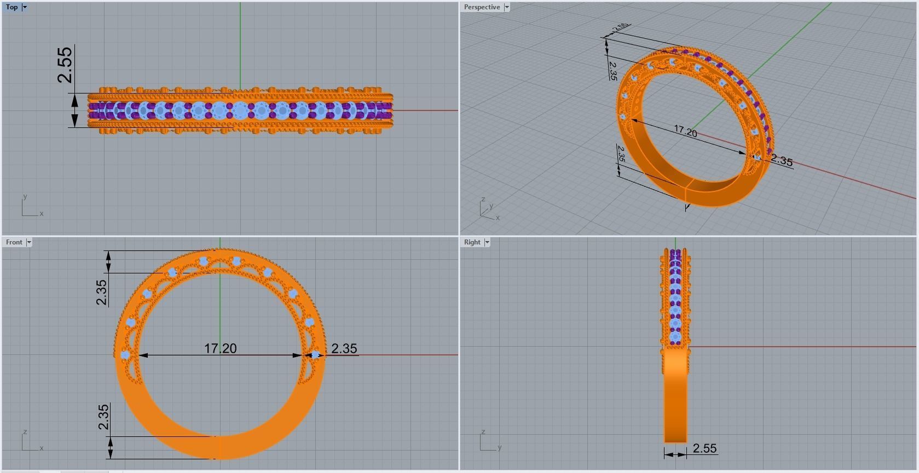Click the Perspective viewport title label
This screenshot has width=919, height=473.
tap(482, 7)
